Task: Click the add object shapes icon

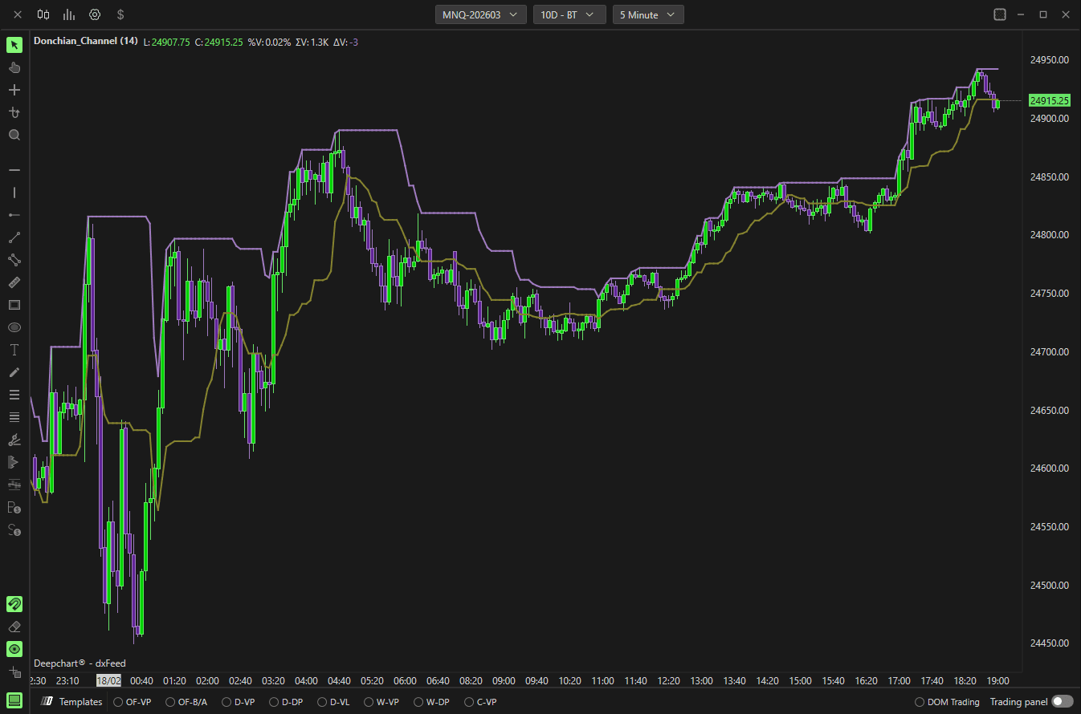Action: pos(14,671)
